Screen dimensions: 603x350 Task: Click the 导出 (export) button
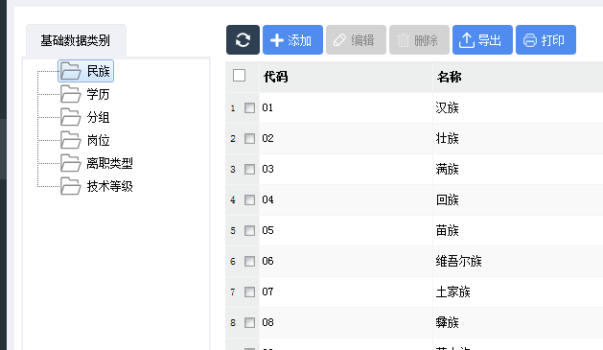pos(482,39)
